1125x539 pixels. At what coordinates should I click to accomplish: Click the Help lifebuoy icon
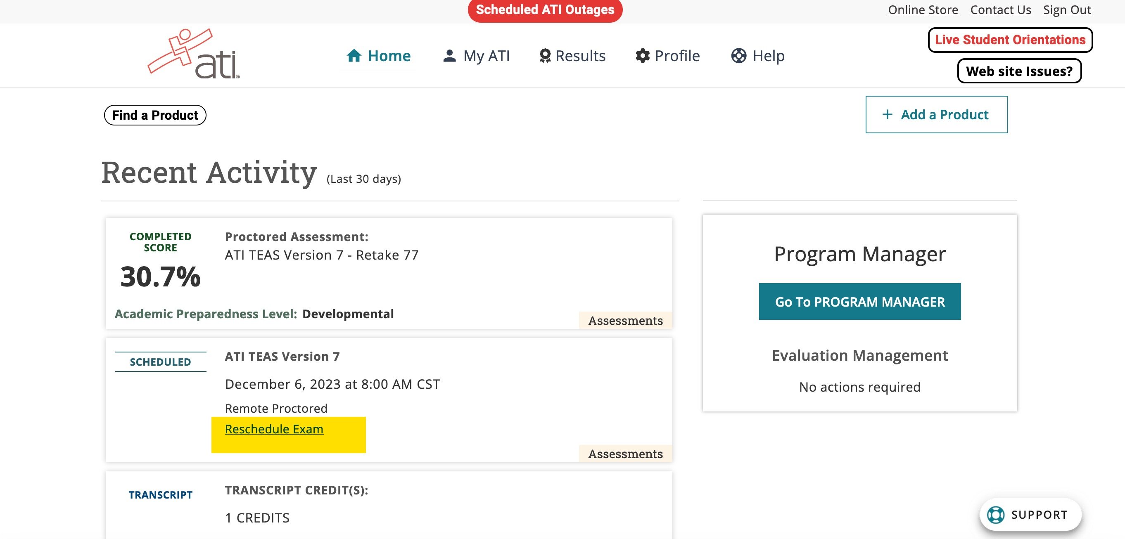point(738,56)
